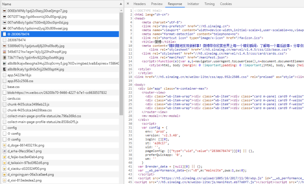Viewport: 304px width, 184px height.
Task: Click the file icon of app.54229e18.js
Action: tap(5, 75)
